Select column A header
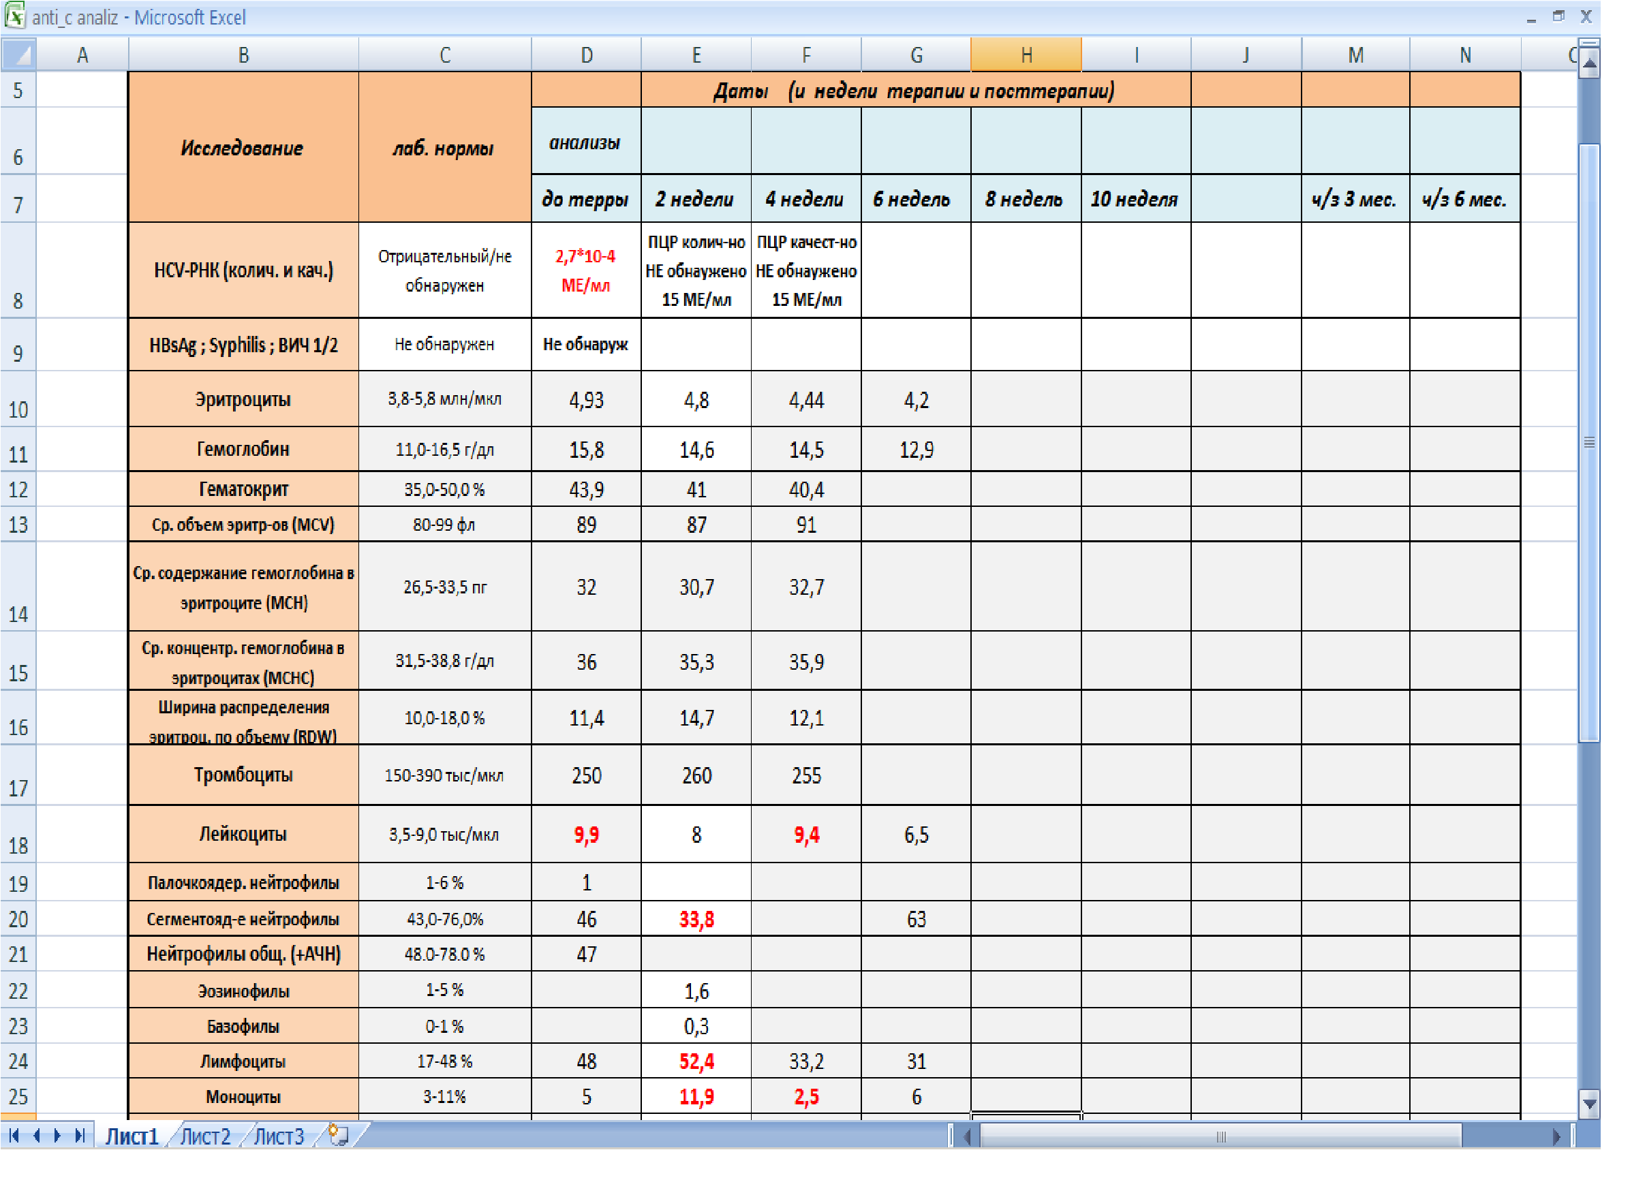The width and height of the screenshot is (1630, 1180). [82, 55]
